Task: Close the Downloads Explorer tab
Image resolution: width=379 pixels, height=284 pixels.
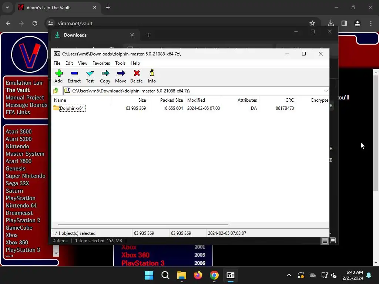Action: pyautogui.click(x=132, y=35)
